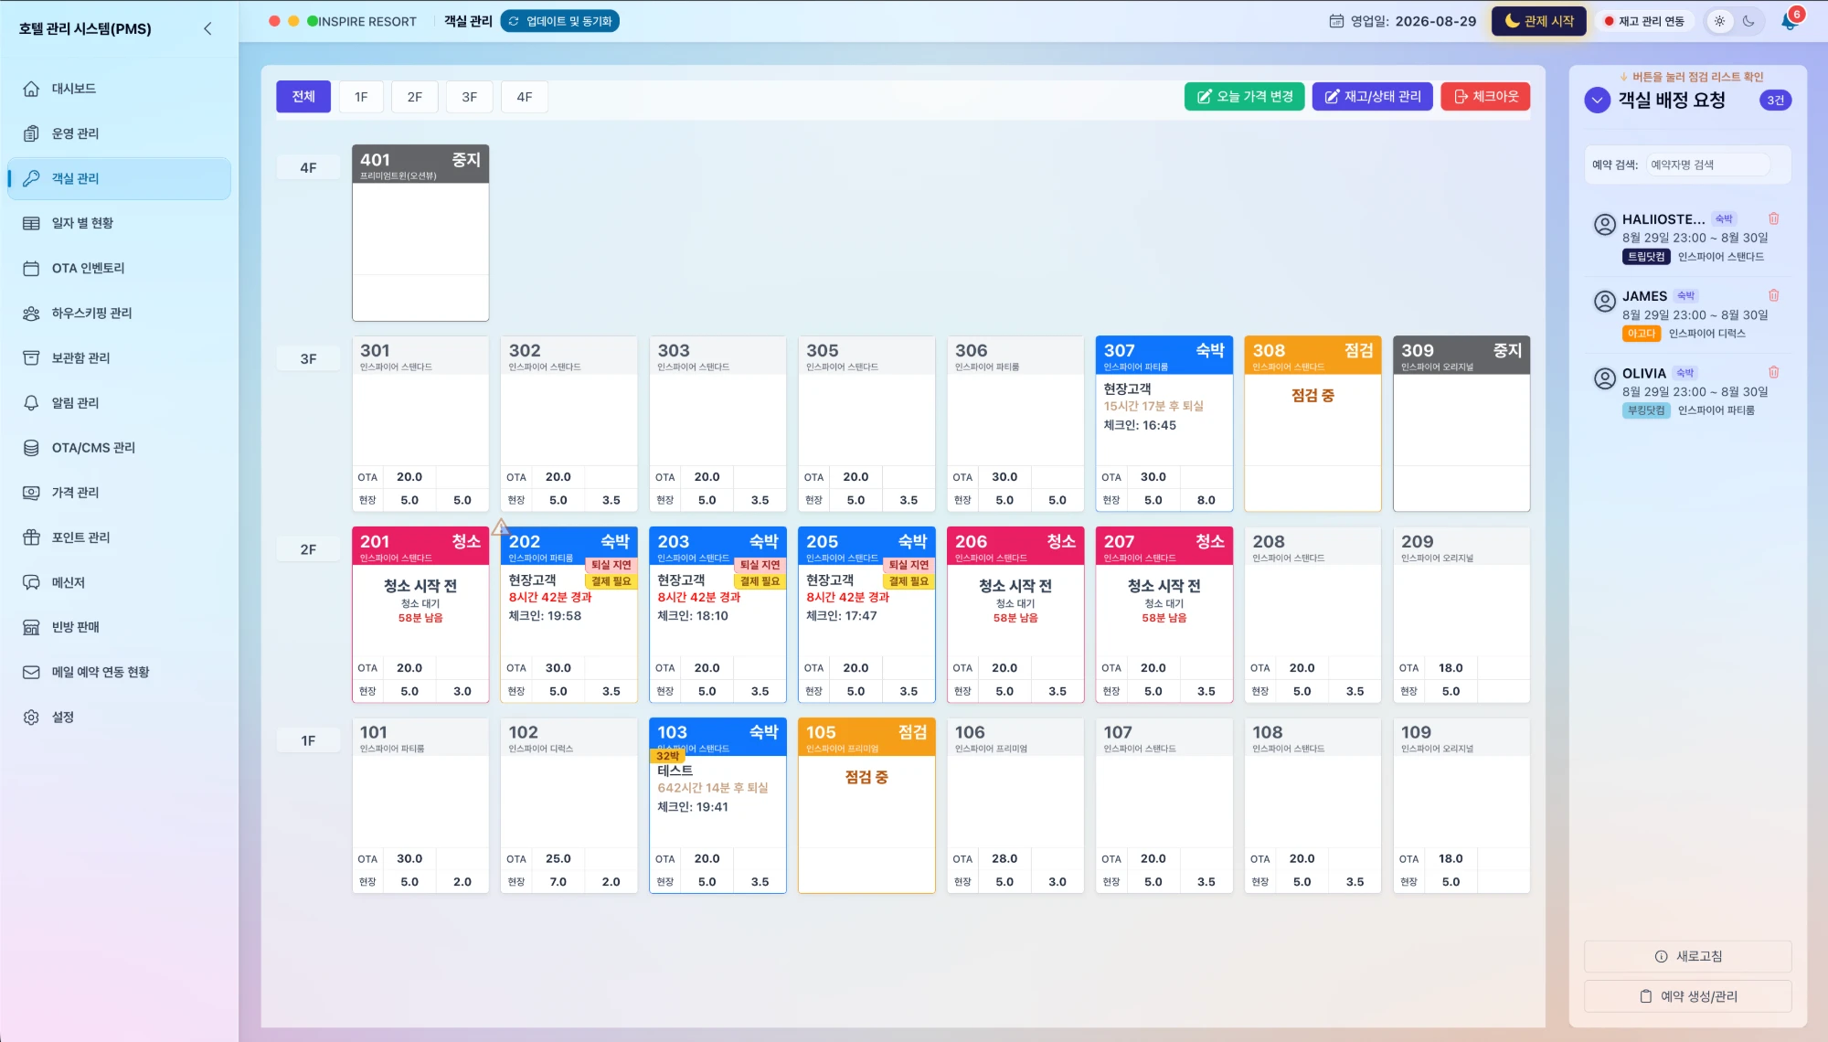Screen dimensions: 1828x1042
Task: Open the 빈방 판매 store icon
Action: tap(31, 627)
